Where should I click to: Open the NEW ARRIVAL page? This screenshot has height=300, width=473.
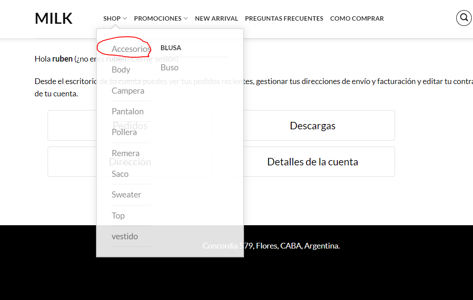(216, 18)
